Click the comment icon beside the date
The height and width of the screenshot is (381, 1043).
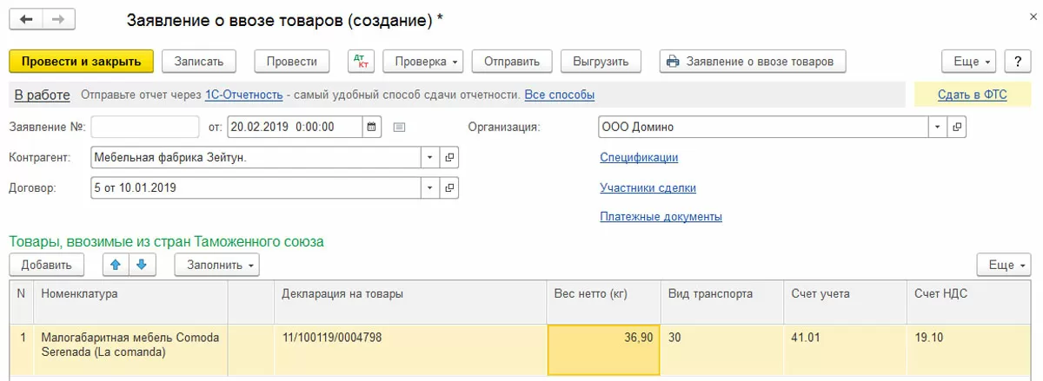point(400,127)
